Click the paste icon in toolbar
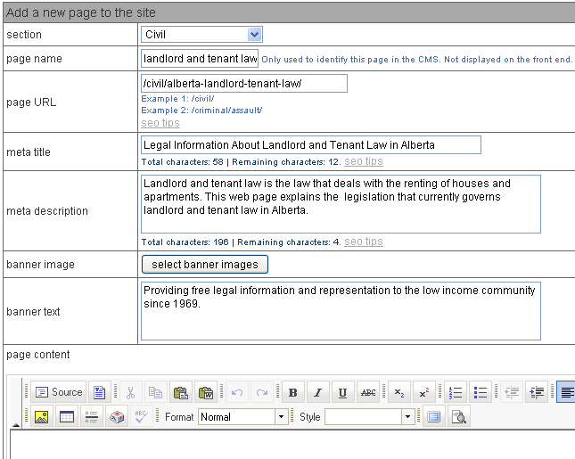The image size is (575, 459). pos(180,392)
